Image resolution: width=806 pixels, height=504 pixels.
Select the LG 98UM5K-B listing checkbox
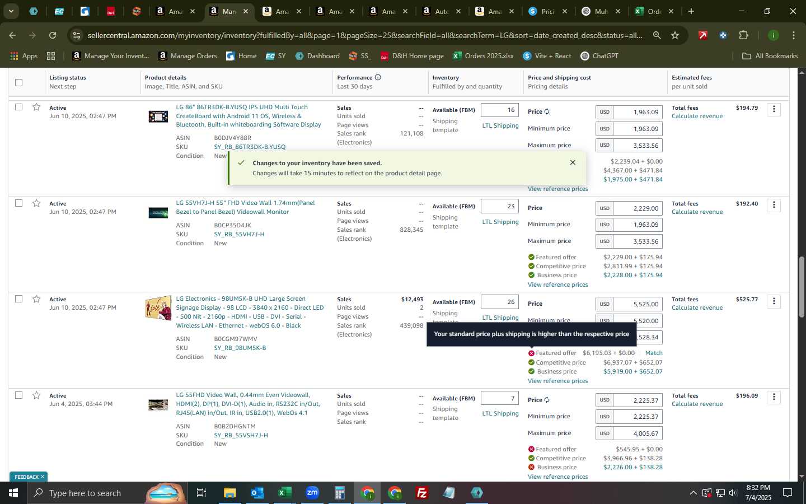point(19,299)
